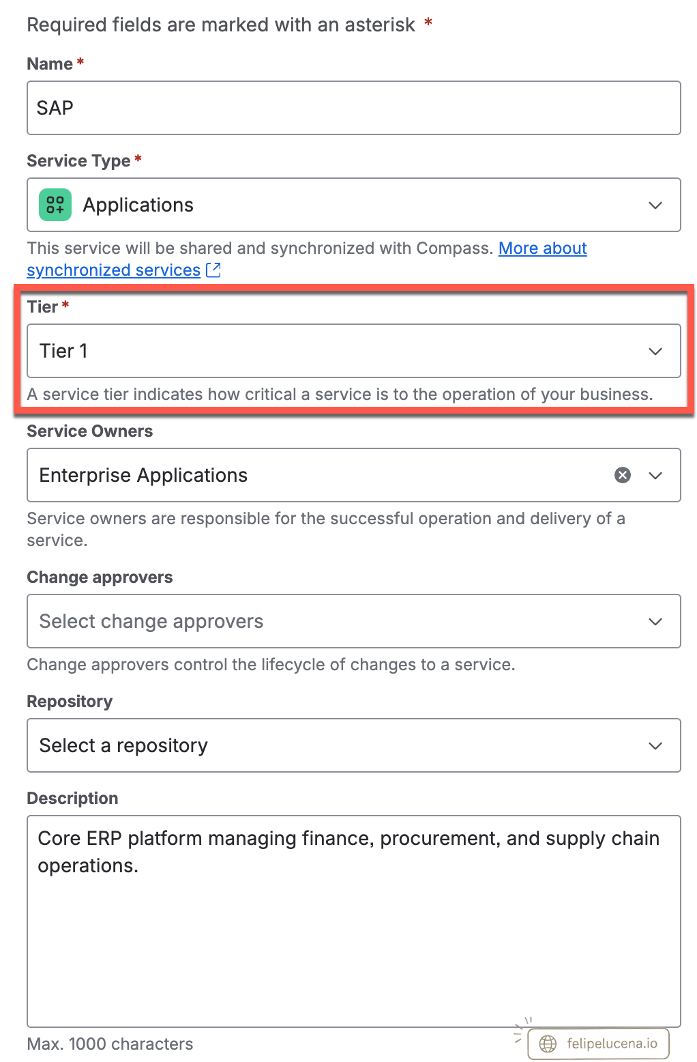
Task: Click the green Applications service type icon
Action: coord(55,205)
